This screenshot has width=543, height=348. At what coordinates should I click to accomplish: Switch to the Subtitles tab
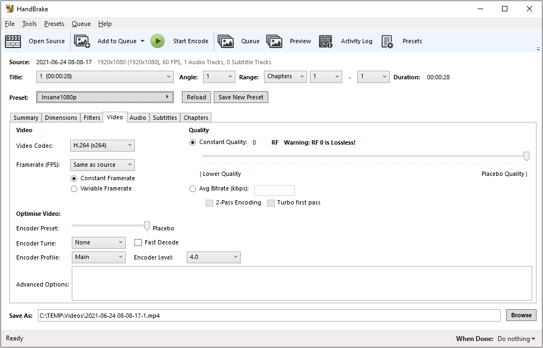coord(165,118)
